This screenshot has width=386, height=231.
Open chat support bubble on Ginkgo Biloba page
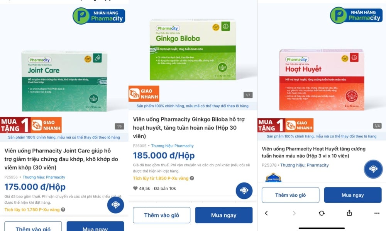[x=244, y=191]
